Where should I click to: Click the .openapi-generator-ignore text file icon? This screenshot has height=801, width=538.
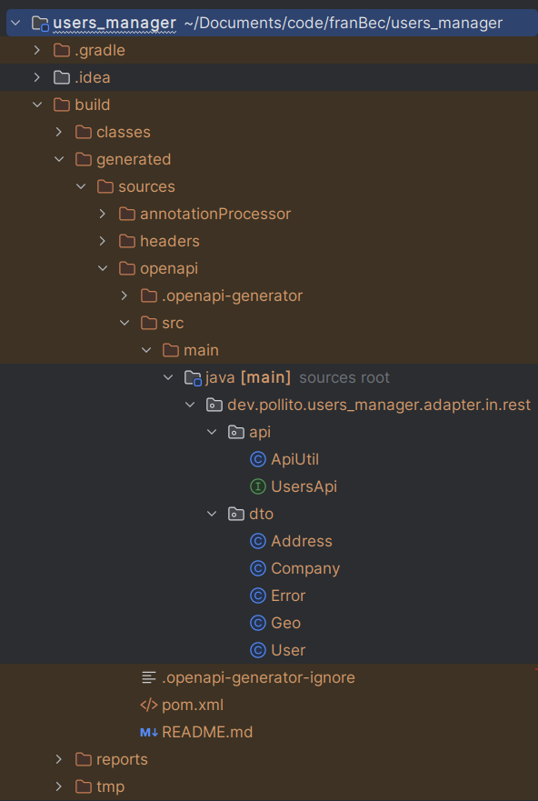(148, 678)
